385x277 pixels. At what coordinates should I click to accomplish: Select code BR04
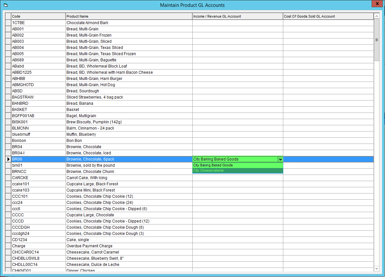pos(38,147)
